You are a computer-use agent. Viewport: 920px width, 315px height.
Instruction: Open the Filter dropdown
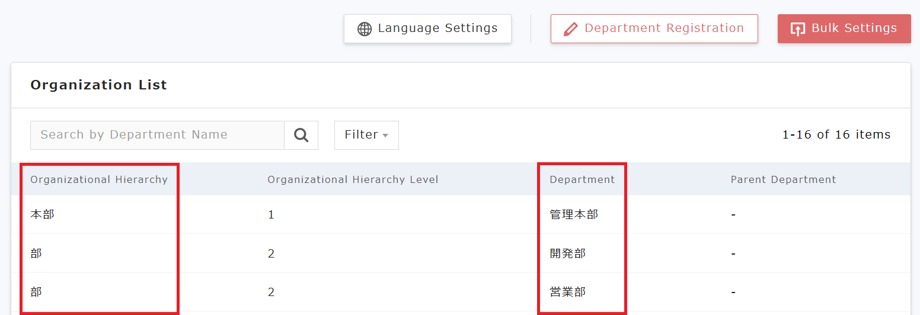[x=366, y=135]
